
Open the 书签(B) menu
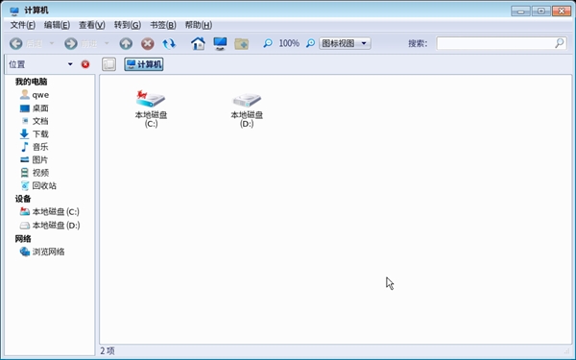point(163,25)
